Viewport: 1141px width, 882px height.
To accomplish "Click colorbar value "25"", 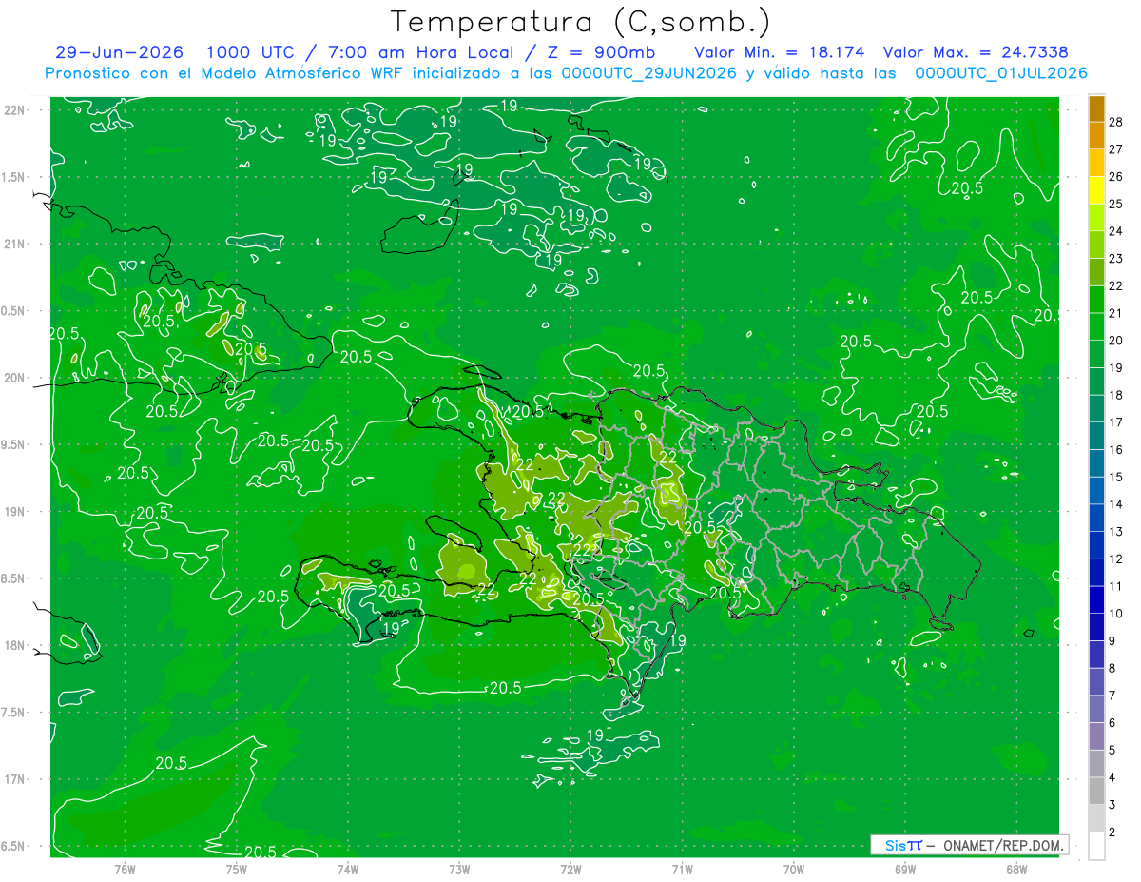I will coord(1115,204).
